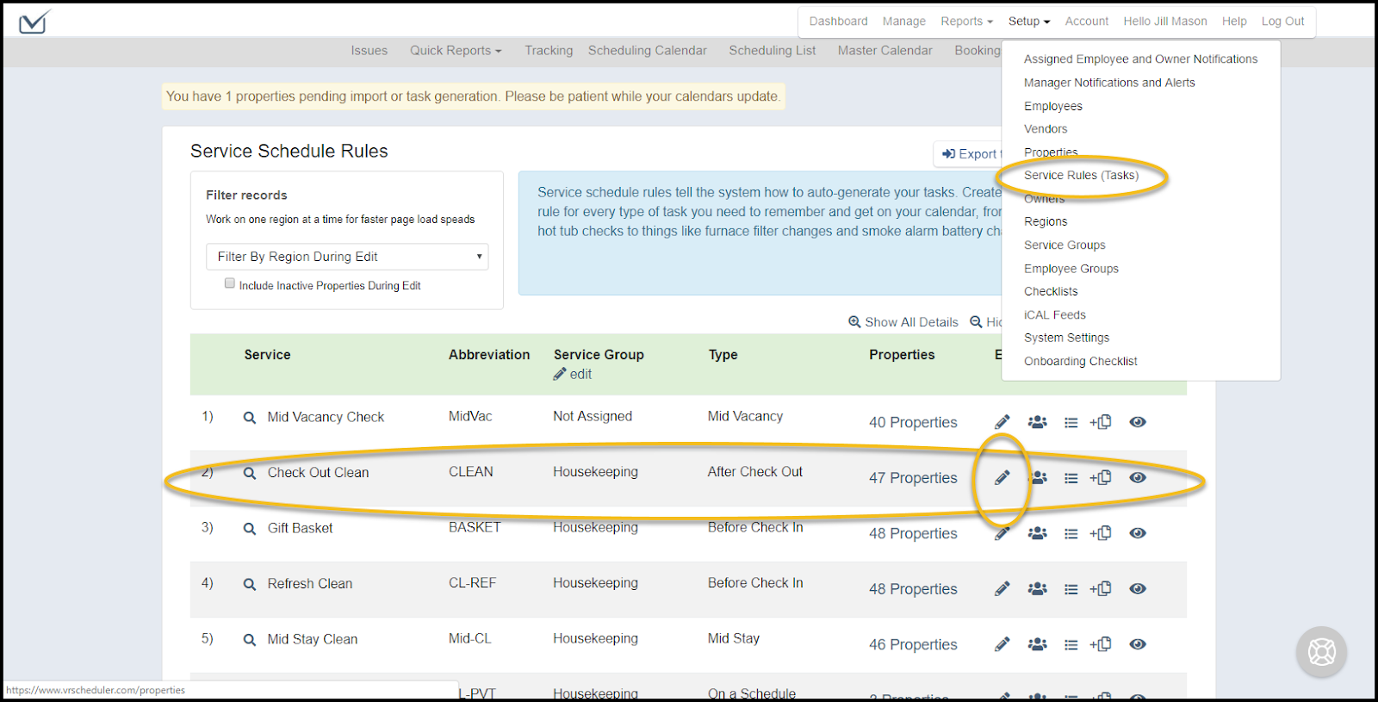Open the 47 Properties link for Check Out Clean
Screen dimensions: 1378x702
(913, 478)
